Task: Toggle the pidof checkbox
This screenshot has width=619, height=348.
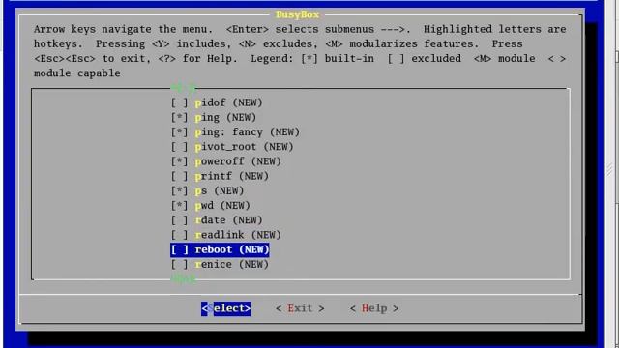Action: click(179, 102)
